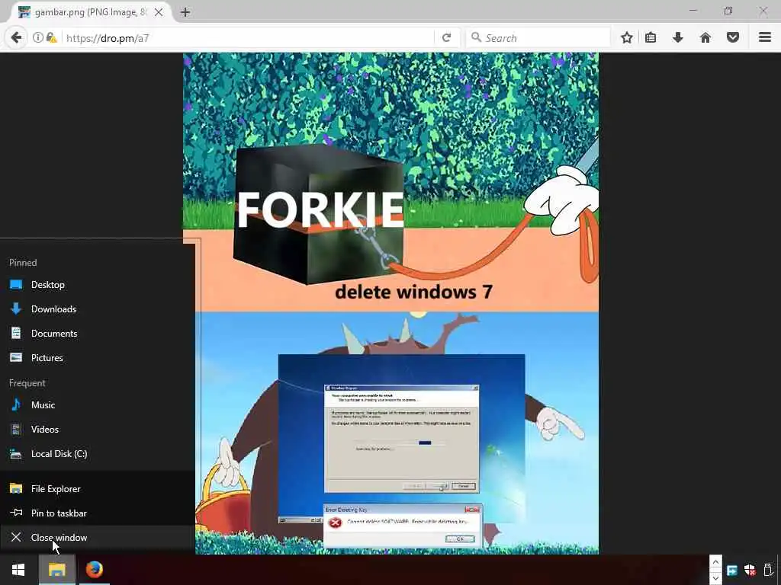Open Videos under Frequent
Image resolution: width=781 pixels, height=585 pixels.
point(98,430)
